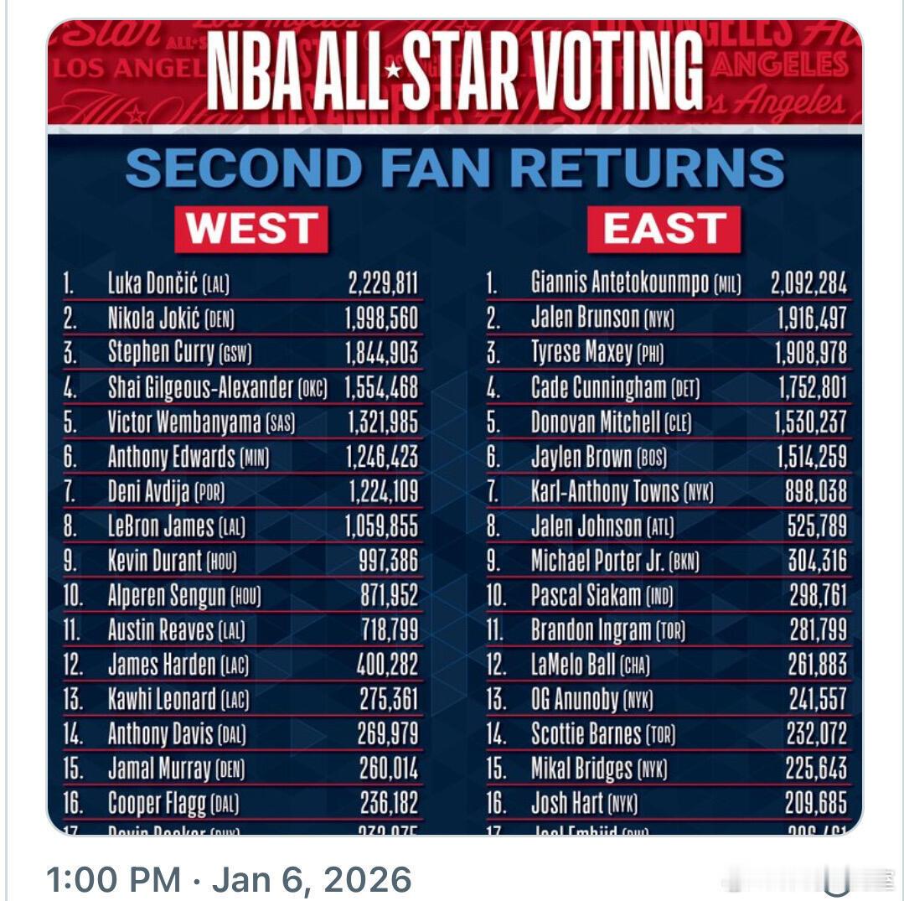Select Cade Cunningham's name in East column
Image resolution: width=904 pixels, height=901 pixels.
click(x=600, y=388)
